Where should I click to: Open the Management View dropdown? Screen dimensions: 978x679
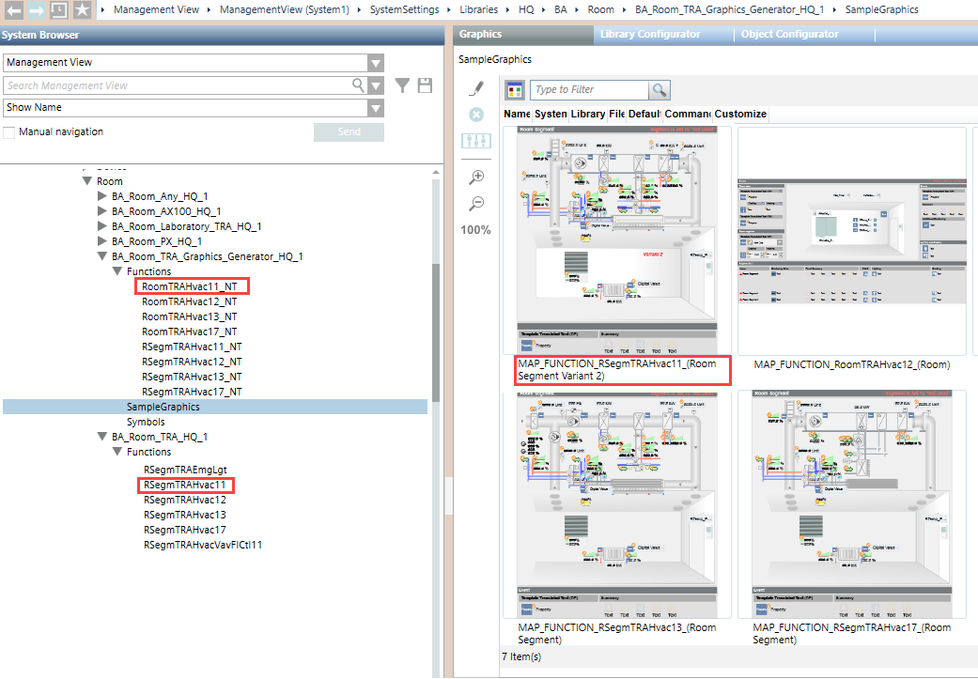coord(376,63)
